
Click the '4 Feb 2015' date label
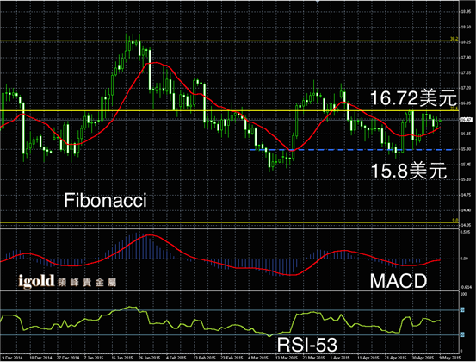[176, 358]
